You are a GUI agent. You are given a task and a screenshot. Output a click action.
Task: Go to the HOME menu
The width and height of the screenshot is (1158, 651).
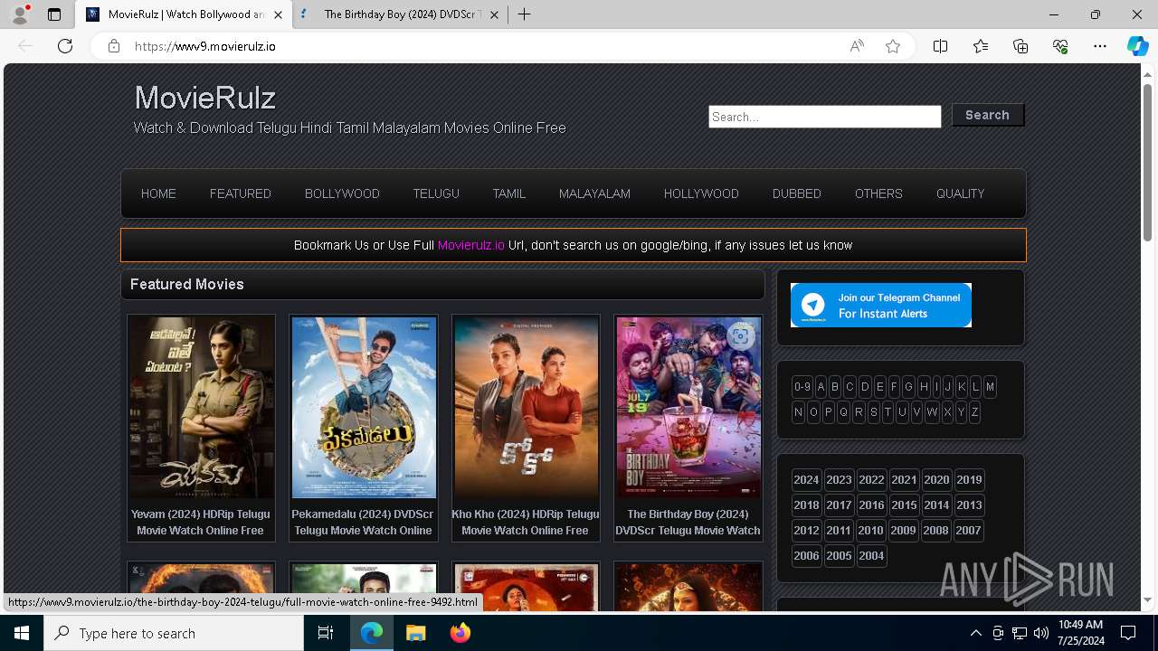[158, 193]
